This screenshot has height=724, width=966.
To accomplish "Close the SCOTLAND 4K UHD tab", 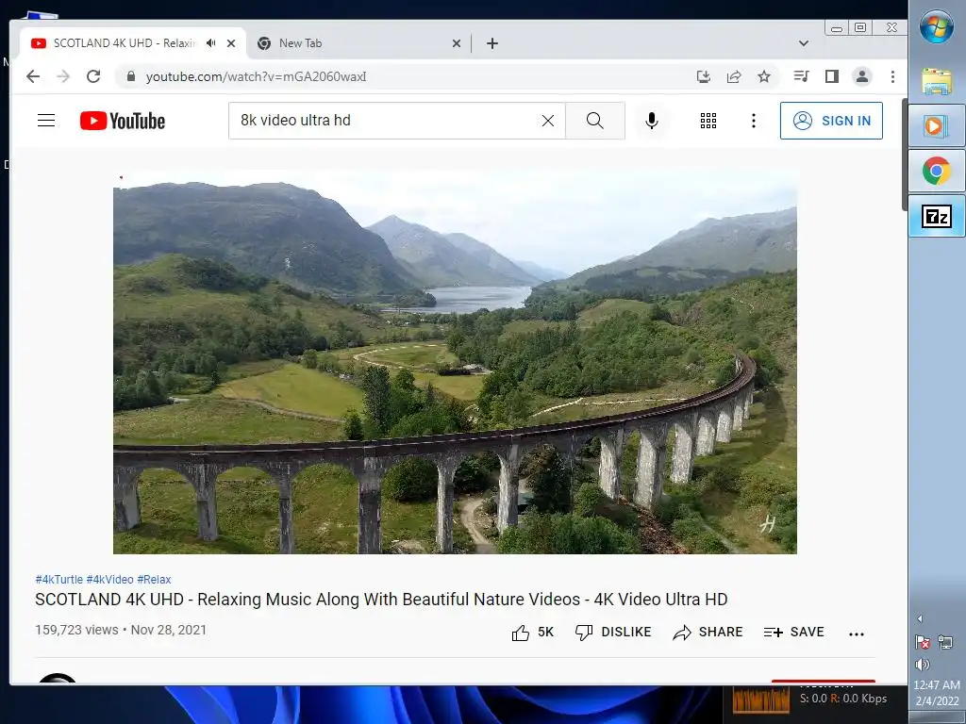I will (x=231, y=43).
